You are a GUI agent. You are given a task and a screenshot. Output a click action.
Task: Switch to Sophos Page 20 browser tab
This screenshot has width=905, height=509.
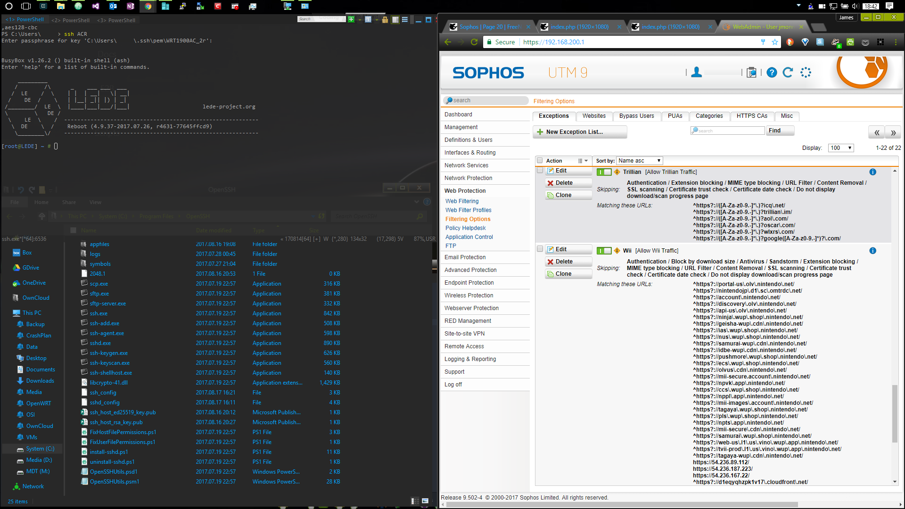(x=489, y=27)
